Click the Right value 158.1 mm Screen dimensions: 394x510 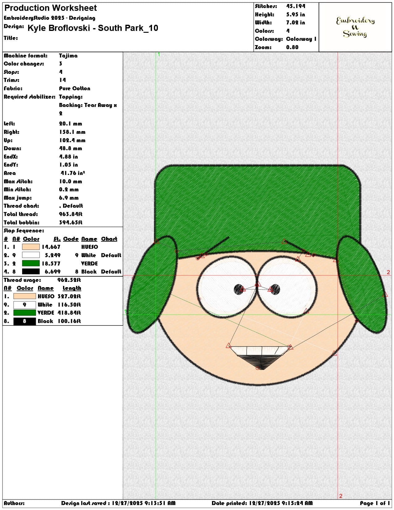[72, 132]
